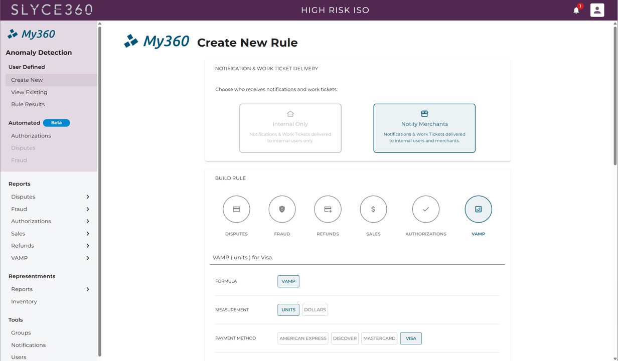The height and width of the screenshot is (361, 618).
Task: Click the Slyce360 logo in the header
Action: coord(52,10)
